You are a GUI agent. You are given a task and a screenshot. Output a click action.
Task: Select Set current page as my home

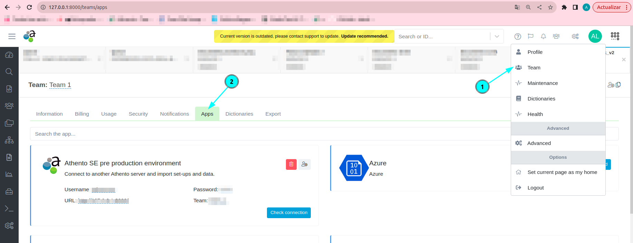coord(562,172)
